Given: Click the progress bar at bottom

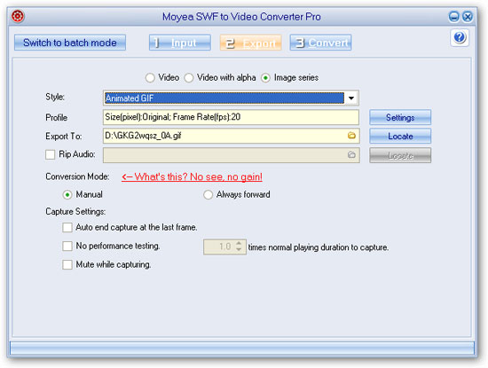Looking at the screenshot, I should coord(242,348).
